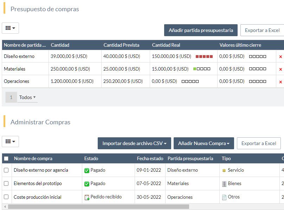Check the Diseño externo por agencia row

pyautogui.click(x=6, y=170)
